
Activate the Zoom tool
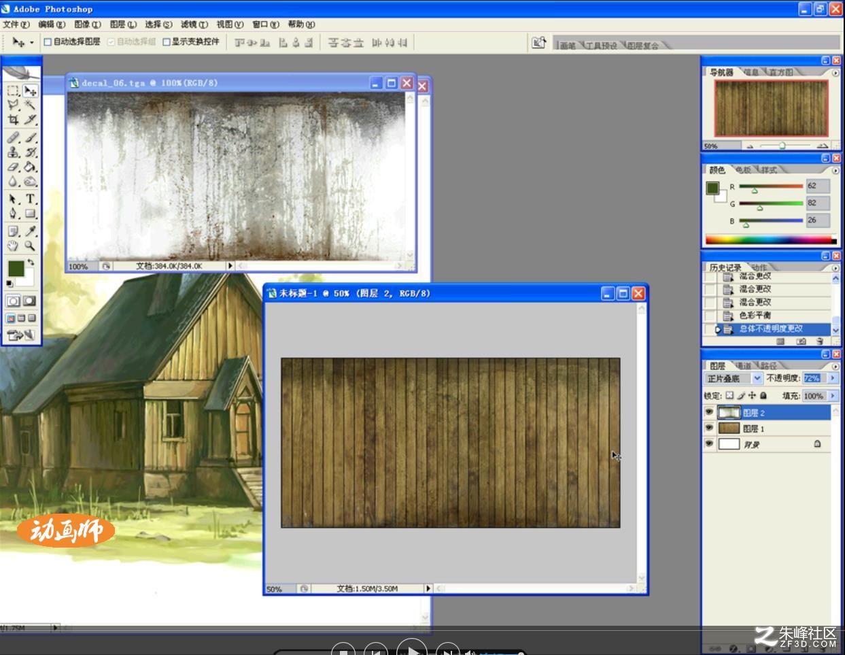point(30,246)
